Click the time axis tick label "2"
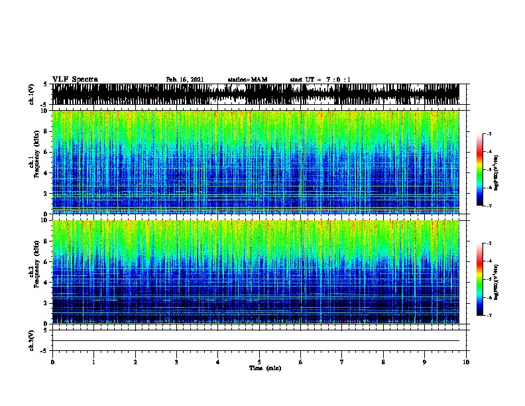 click(x=135, y=362)
